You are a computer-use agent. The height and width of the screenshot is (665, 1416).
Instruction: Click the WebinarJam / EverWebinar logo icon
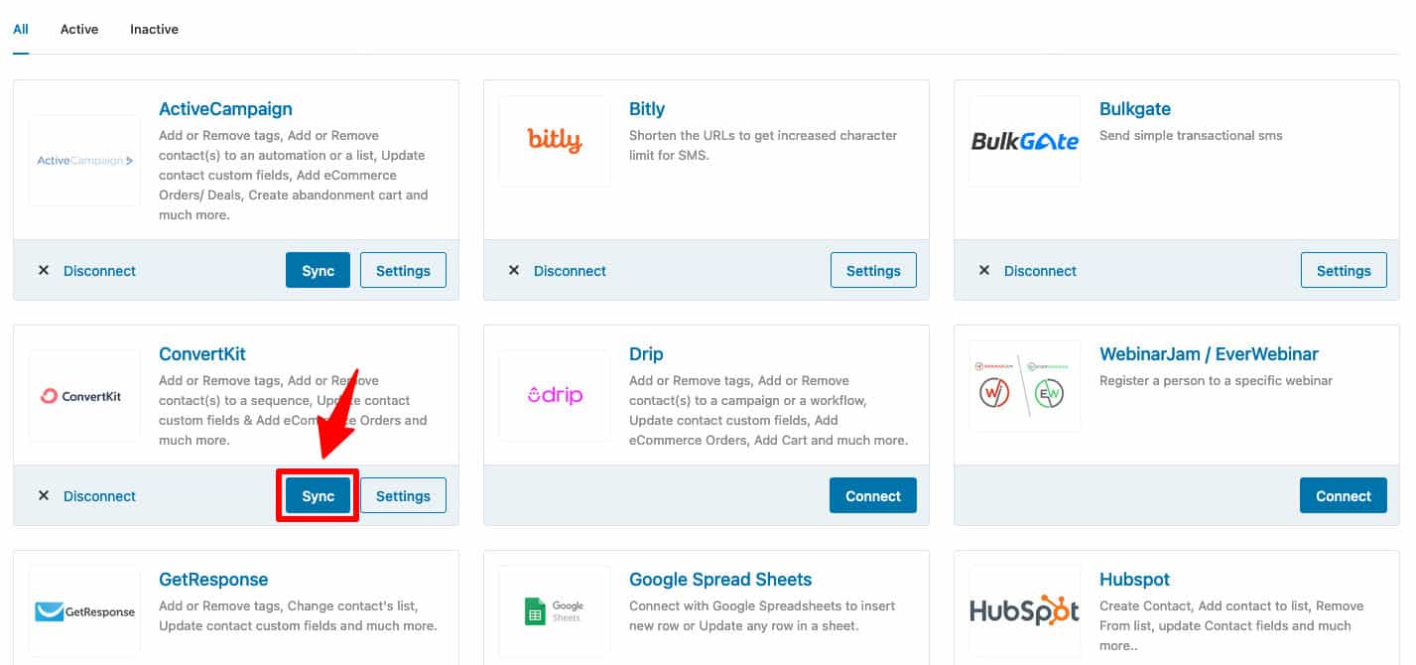tap(1024, 387)
